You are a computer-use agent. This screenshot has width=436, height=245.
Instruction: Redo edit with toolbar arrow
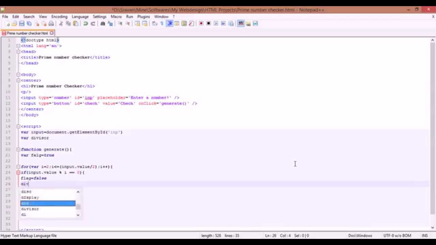pos(93,23)
